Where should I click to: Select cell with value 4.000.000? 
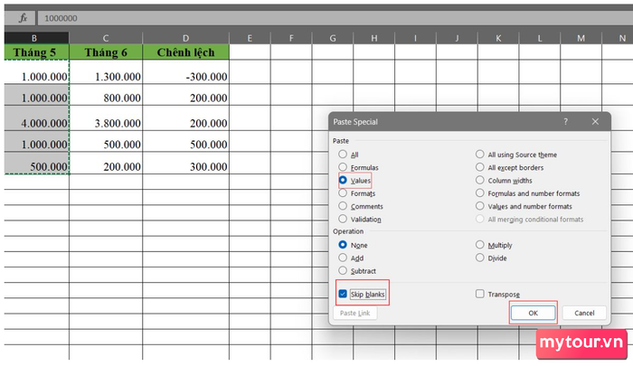[x=36, y=118]
